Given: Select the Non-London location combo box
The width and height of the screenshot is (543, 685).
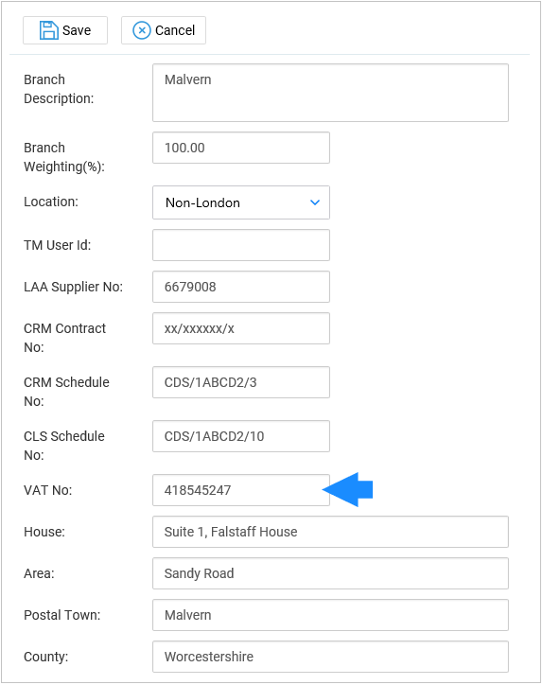Looking at the screenshot, I should [x=241, y=202].
